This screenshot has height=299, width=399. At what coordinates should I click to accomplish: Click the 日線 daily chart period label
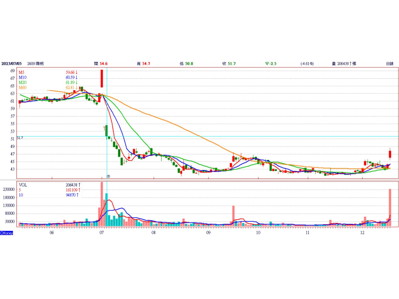click(390, 64)
